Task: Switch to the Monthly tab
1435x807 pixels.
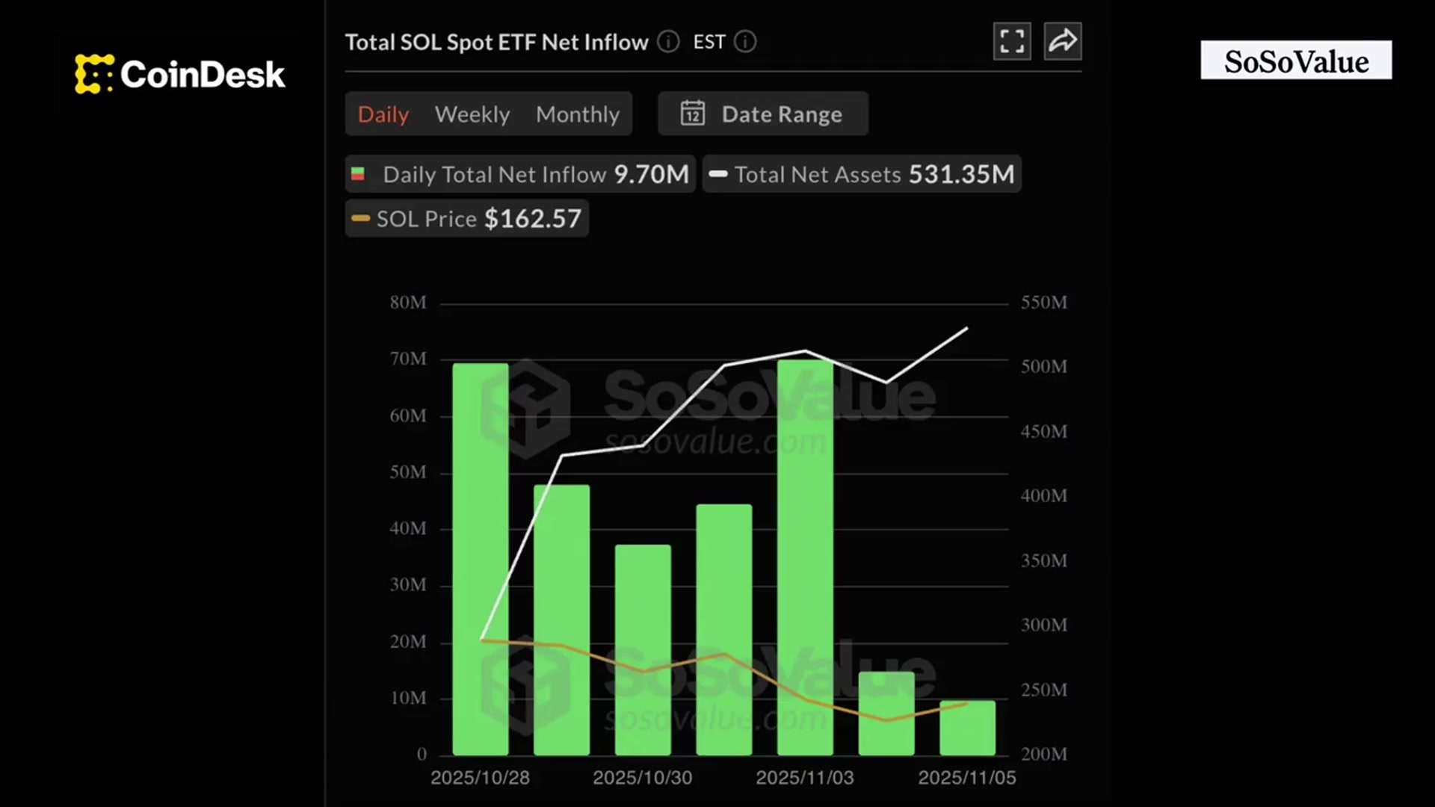Action: pos(578,114)
